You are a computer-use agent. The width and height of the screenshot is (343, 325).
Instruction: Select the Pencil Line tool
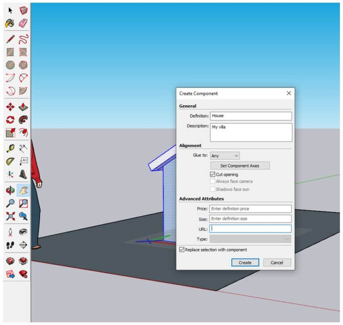[10, 39]
